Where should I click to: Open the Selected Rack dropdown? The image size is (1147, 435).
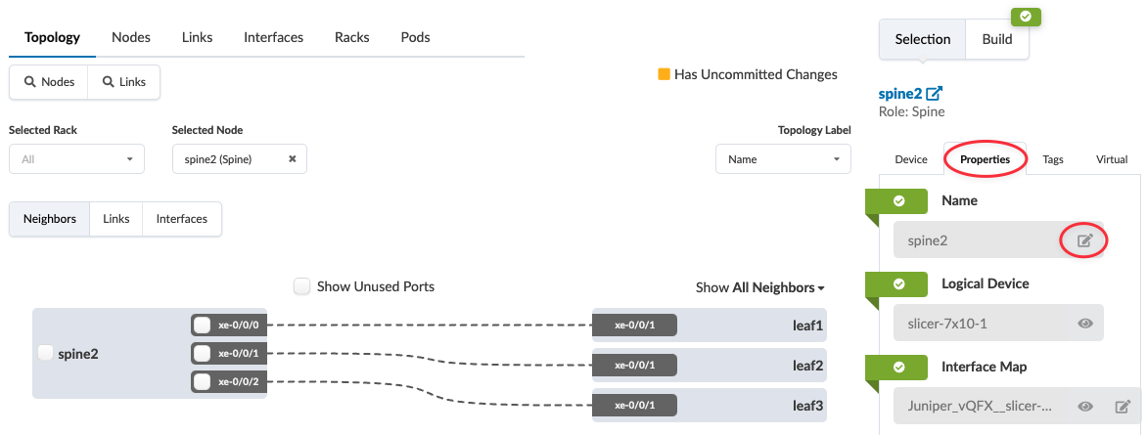(76, 159)
